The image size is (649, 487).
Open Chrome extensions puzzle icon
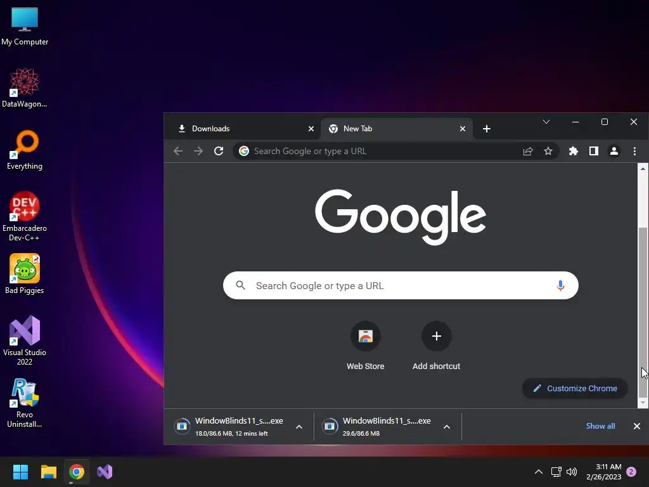point(573,151)
